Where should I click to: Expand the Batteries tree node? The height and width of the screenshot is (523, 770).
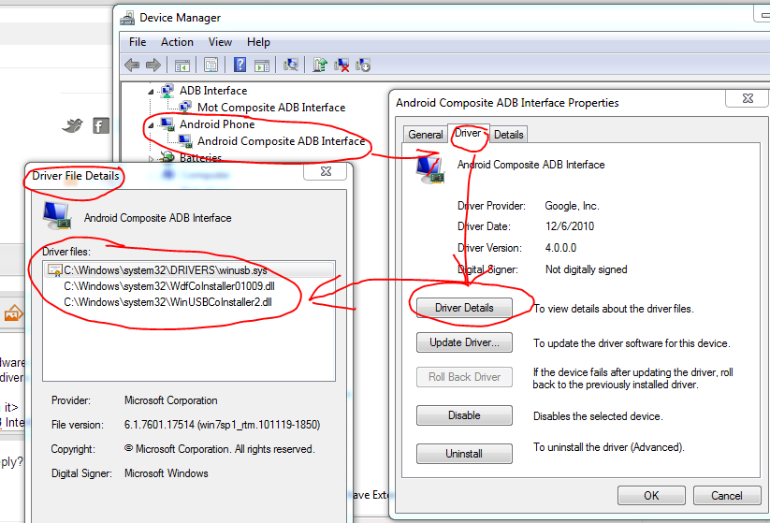[x=151, y=158]
